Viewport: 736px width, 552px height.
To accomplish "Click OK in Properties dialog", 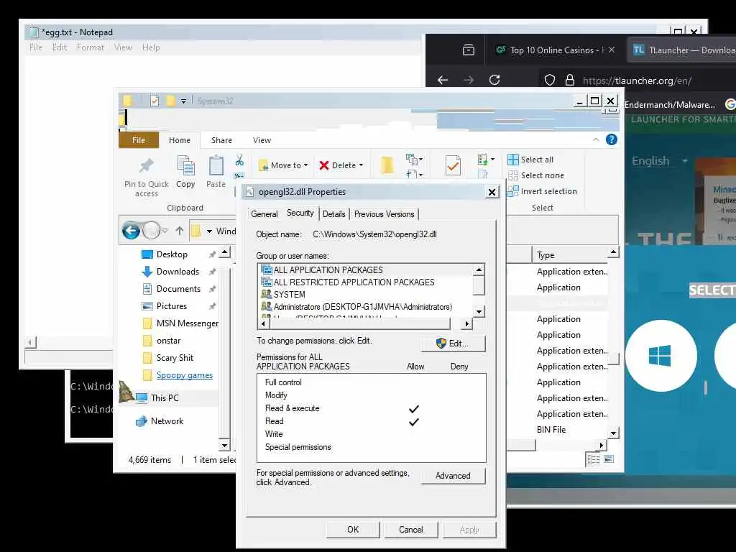I will [353, 530].
